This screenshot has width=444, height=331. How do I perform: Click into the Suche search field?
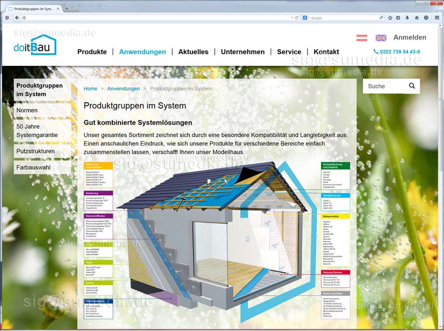pyautogui.click(x=383, y=86)
